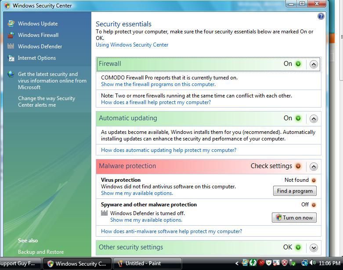Click the red Security Center alert shield tray icon
The height and width of the screenshot is (270, 343).
point(285,263)
